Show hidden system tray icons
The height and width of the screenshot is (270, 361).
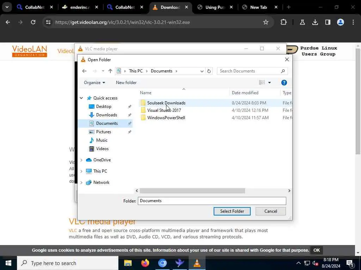(x=298, y=263)
